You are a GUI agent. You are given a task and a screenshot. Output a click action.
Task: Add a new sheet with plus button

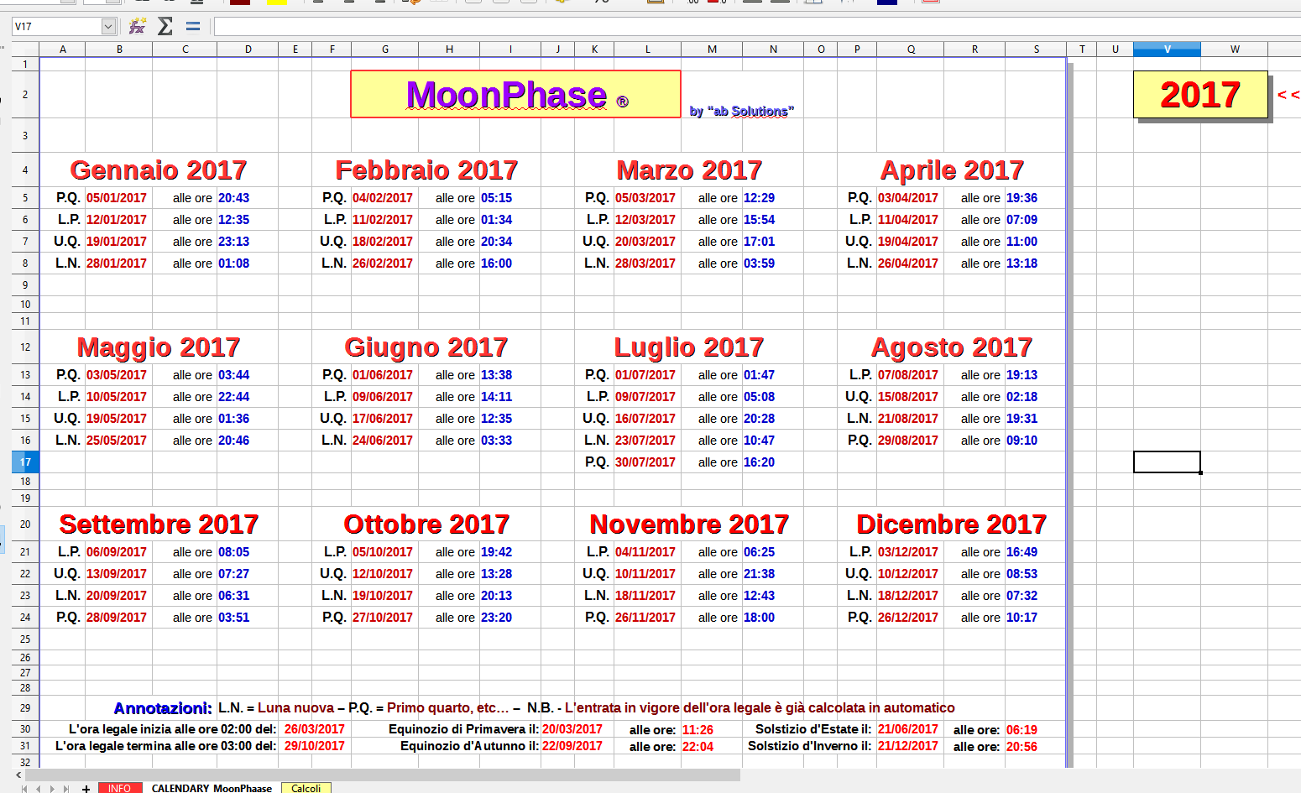click(x=86, y=789)
